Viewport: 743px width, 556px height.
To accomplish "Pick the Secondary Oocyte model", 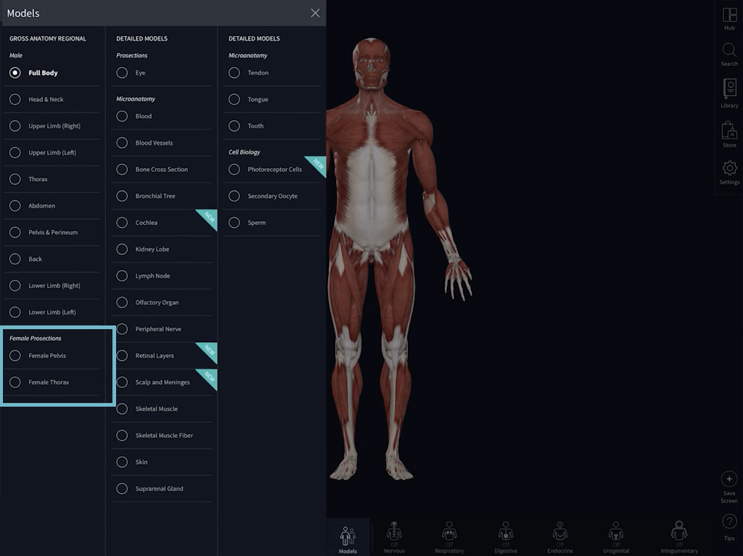I will point(234,196).
